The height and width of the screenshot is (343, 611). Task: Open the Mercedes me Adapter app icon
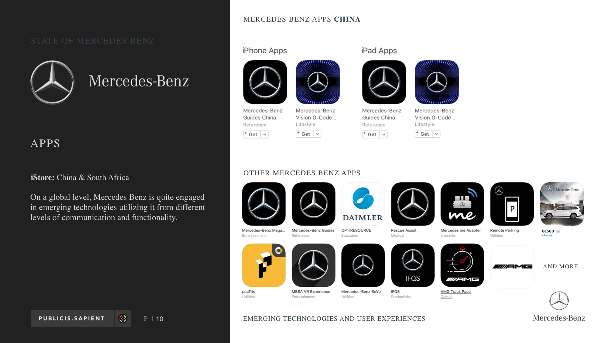462,204
